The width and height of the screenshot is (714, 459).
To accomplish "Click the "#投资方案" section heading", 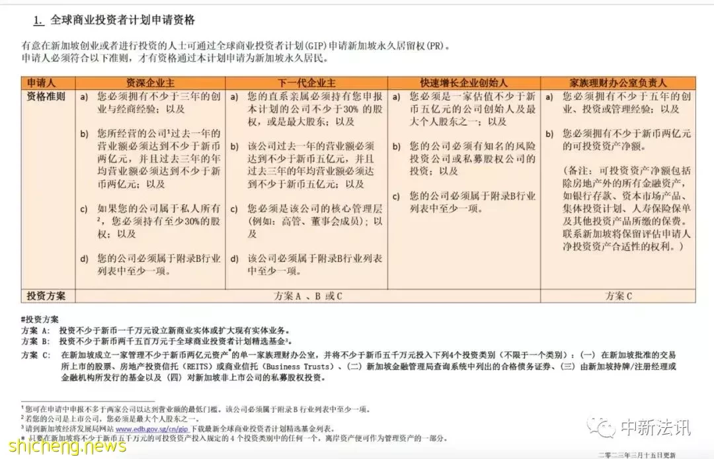I will coord(40,319).
